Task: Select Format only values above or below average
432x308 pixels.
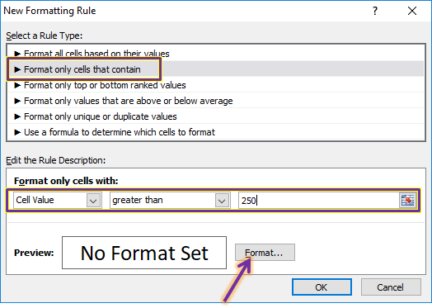Action: click(x=216, y=101)
